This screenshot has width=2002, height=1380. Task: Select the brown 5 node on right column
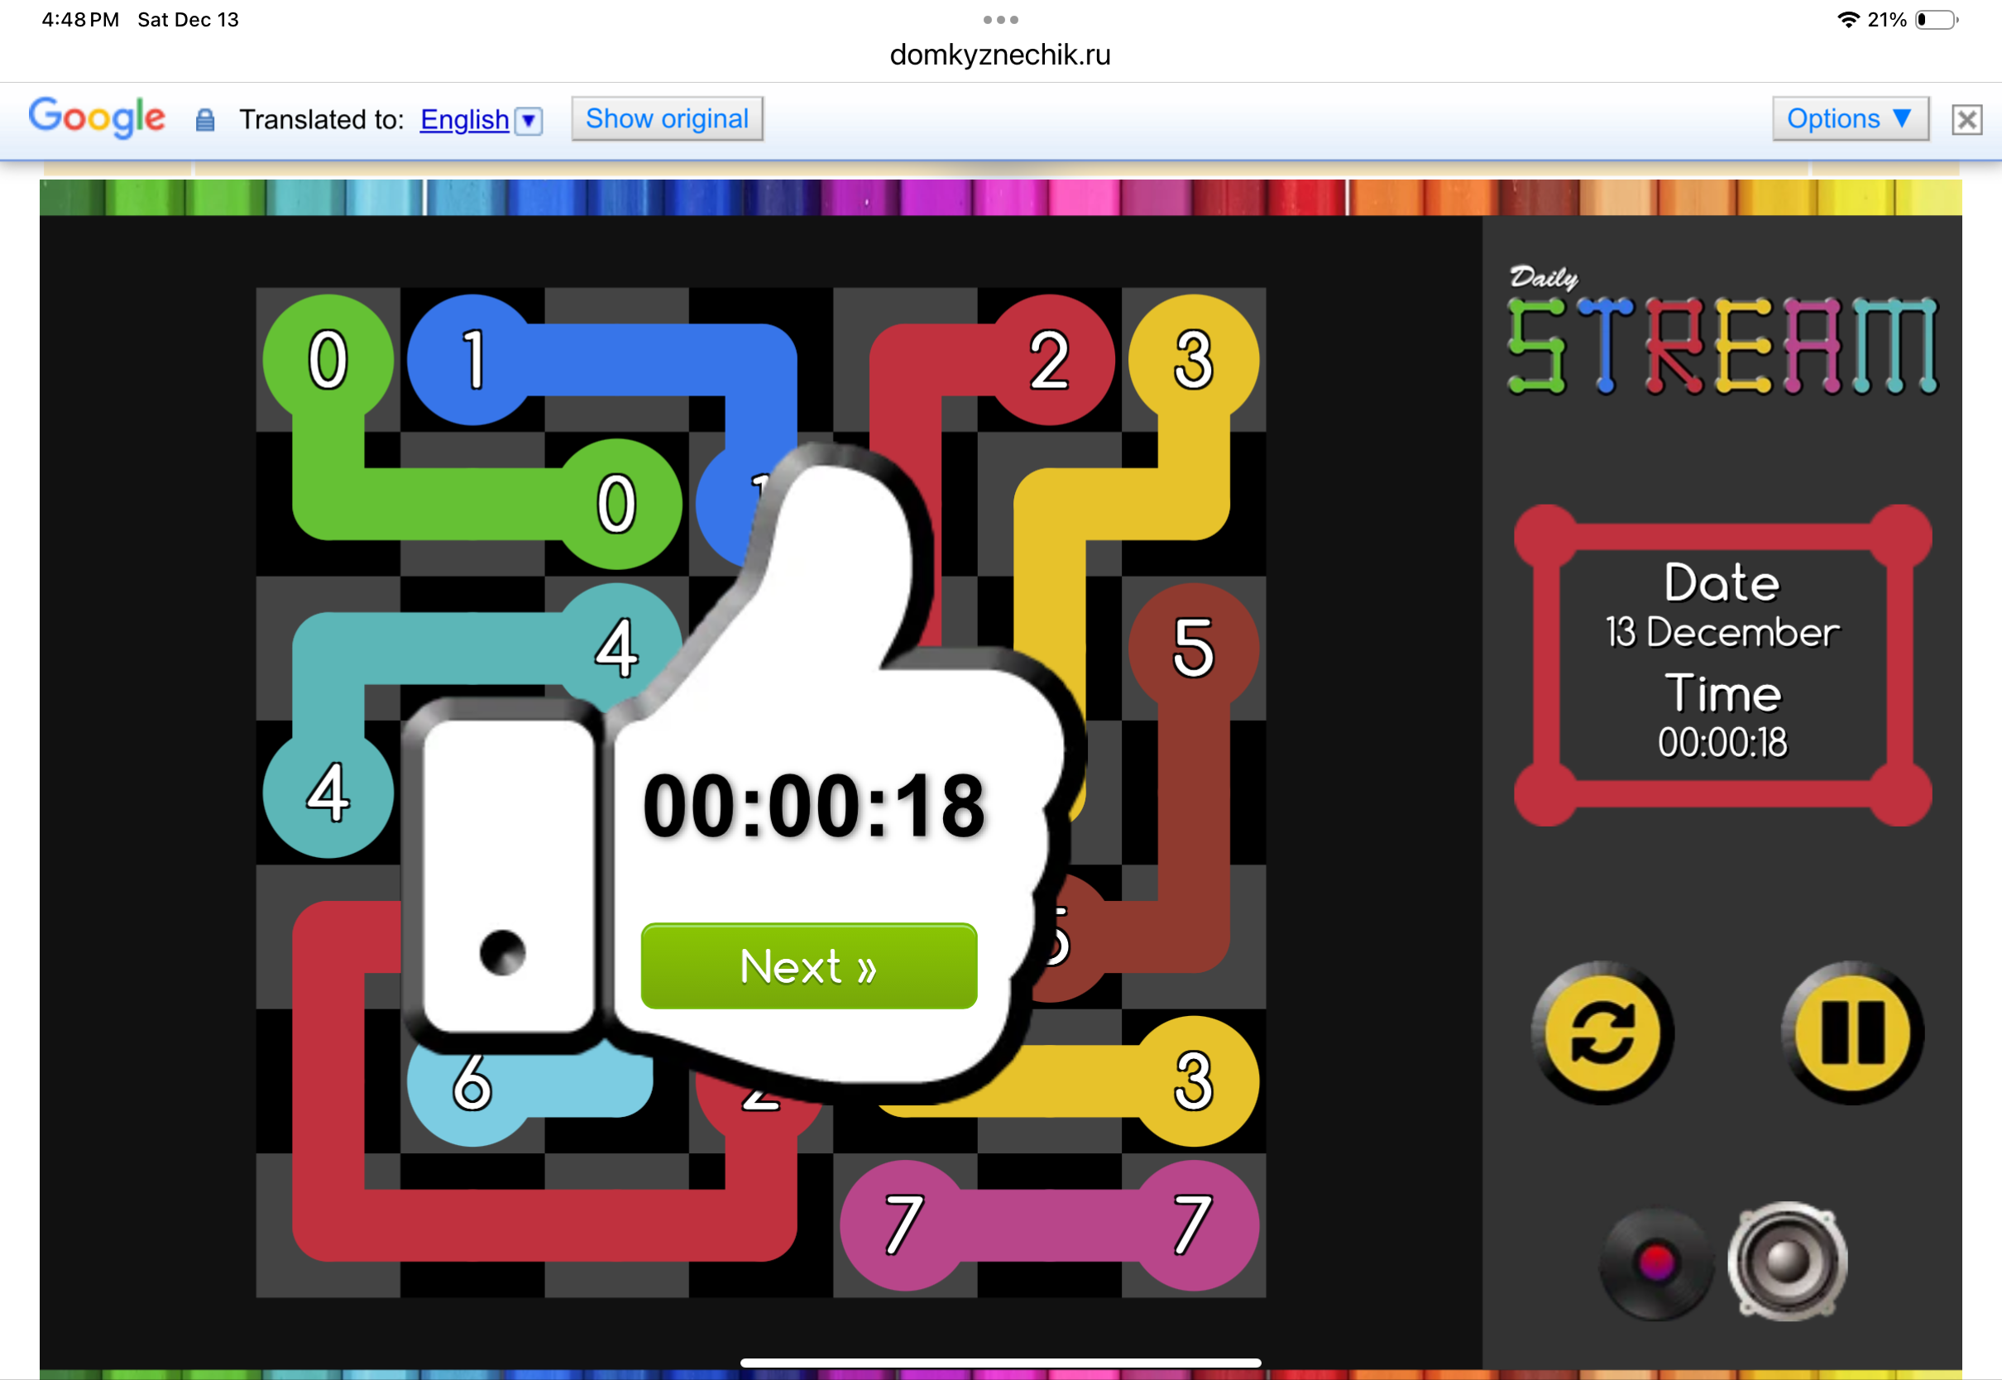click(1193, 649)
